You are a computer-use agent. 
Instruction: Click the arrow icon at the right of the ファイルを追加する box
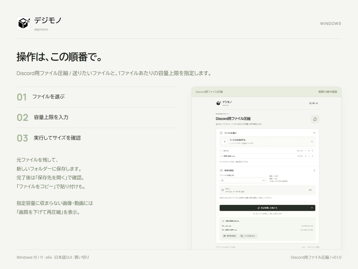tap(312, 142)
